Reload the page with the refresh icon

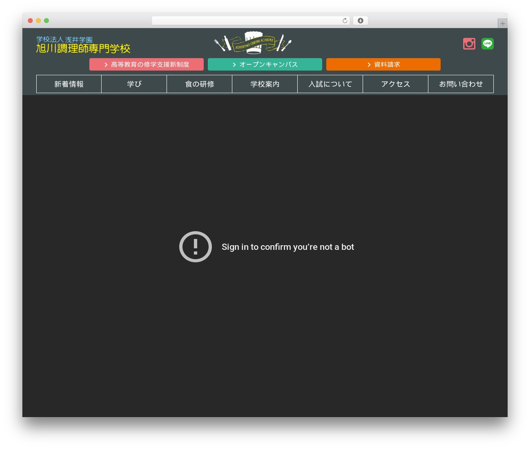click(344, 21)
